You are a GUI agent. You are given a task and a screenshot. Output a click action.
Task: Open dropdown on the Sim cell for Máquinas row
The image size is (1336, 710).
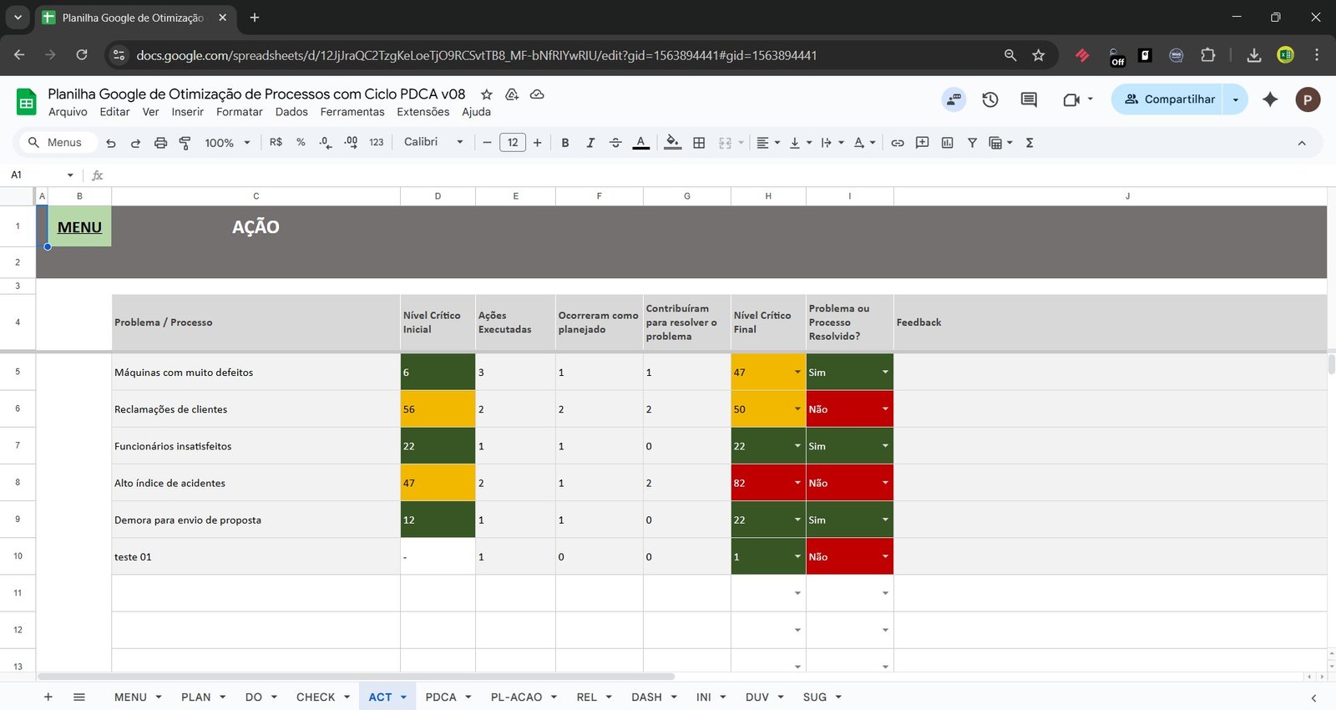885,373
